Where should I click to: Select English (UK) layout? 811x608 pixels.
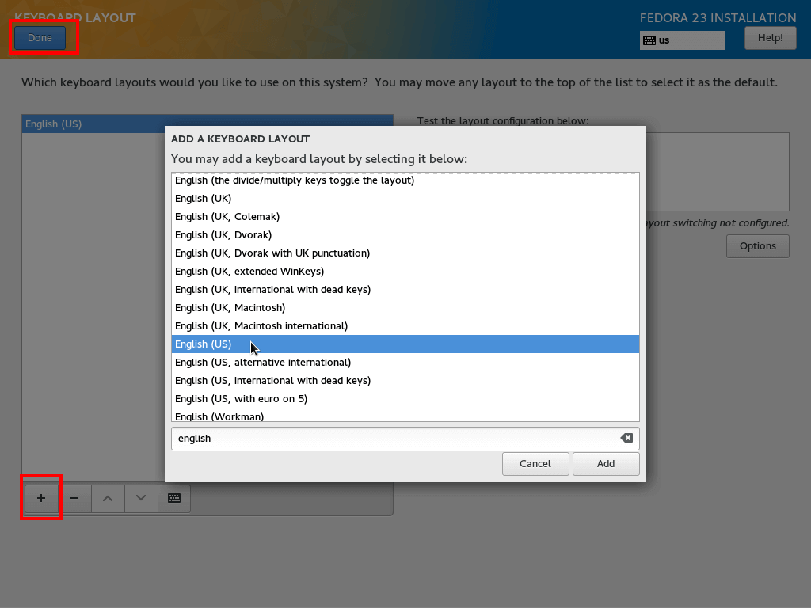pyautogui.click(x=204, y=198)
